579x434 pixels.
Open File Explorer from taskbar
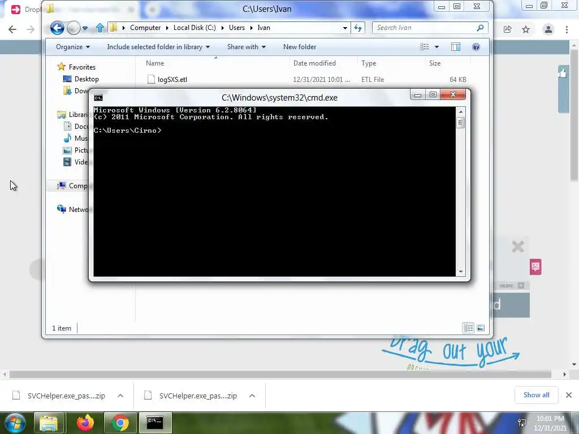point(49,423)
